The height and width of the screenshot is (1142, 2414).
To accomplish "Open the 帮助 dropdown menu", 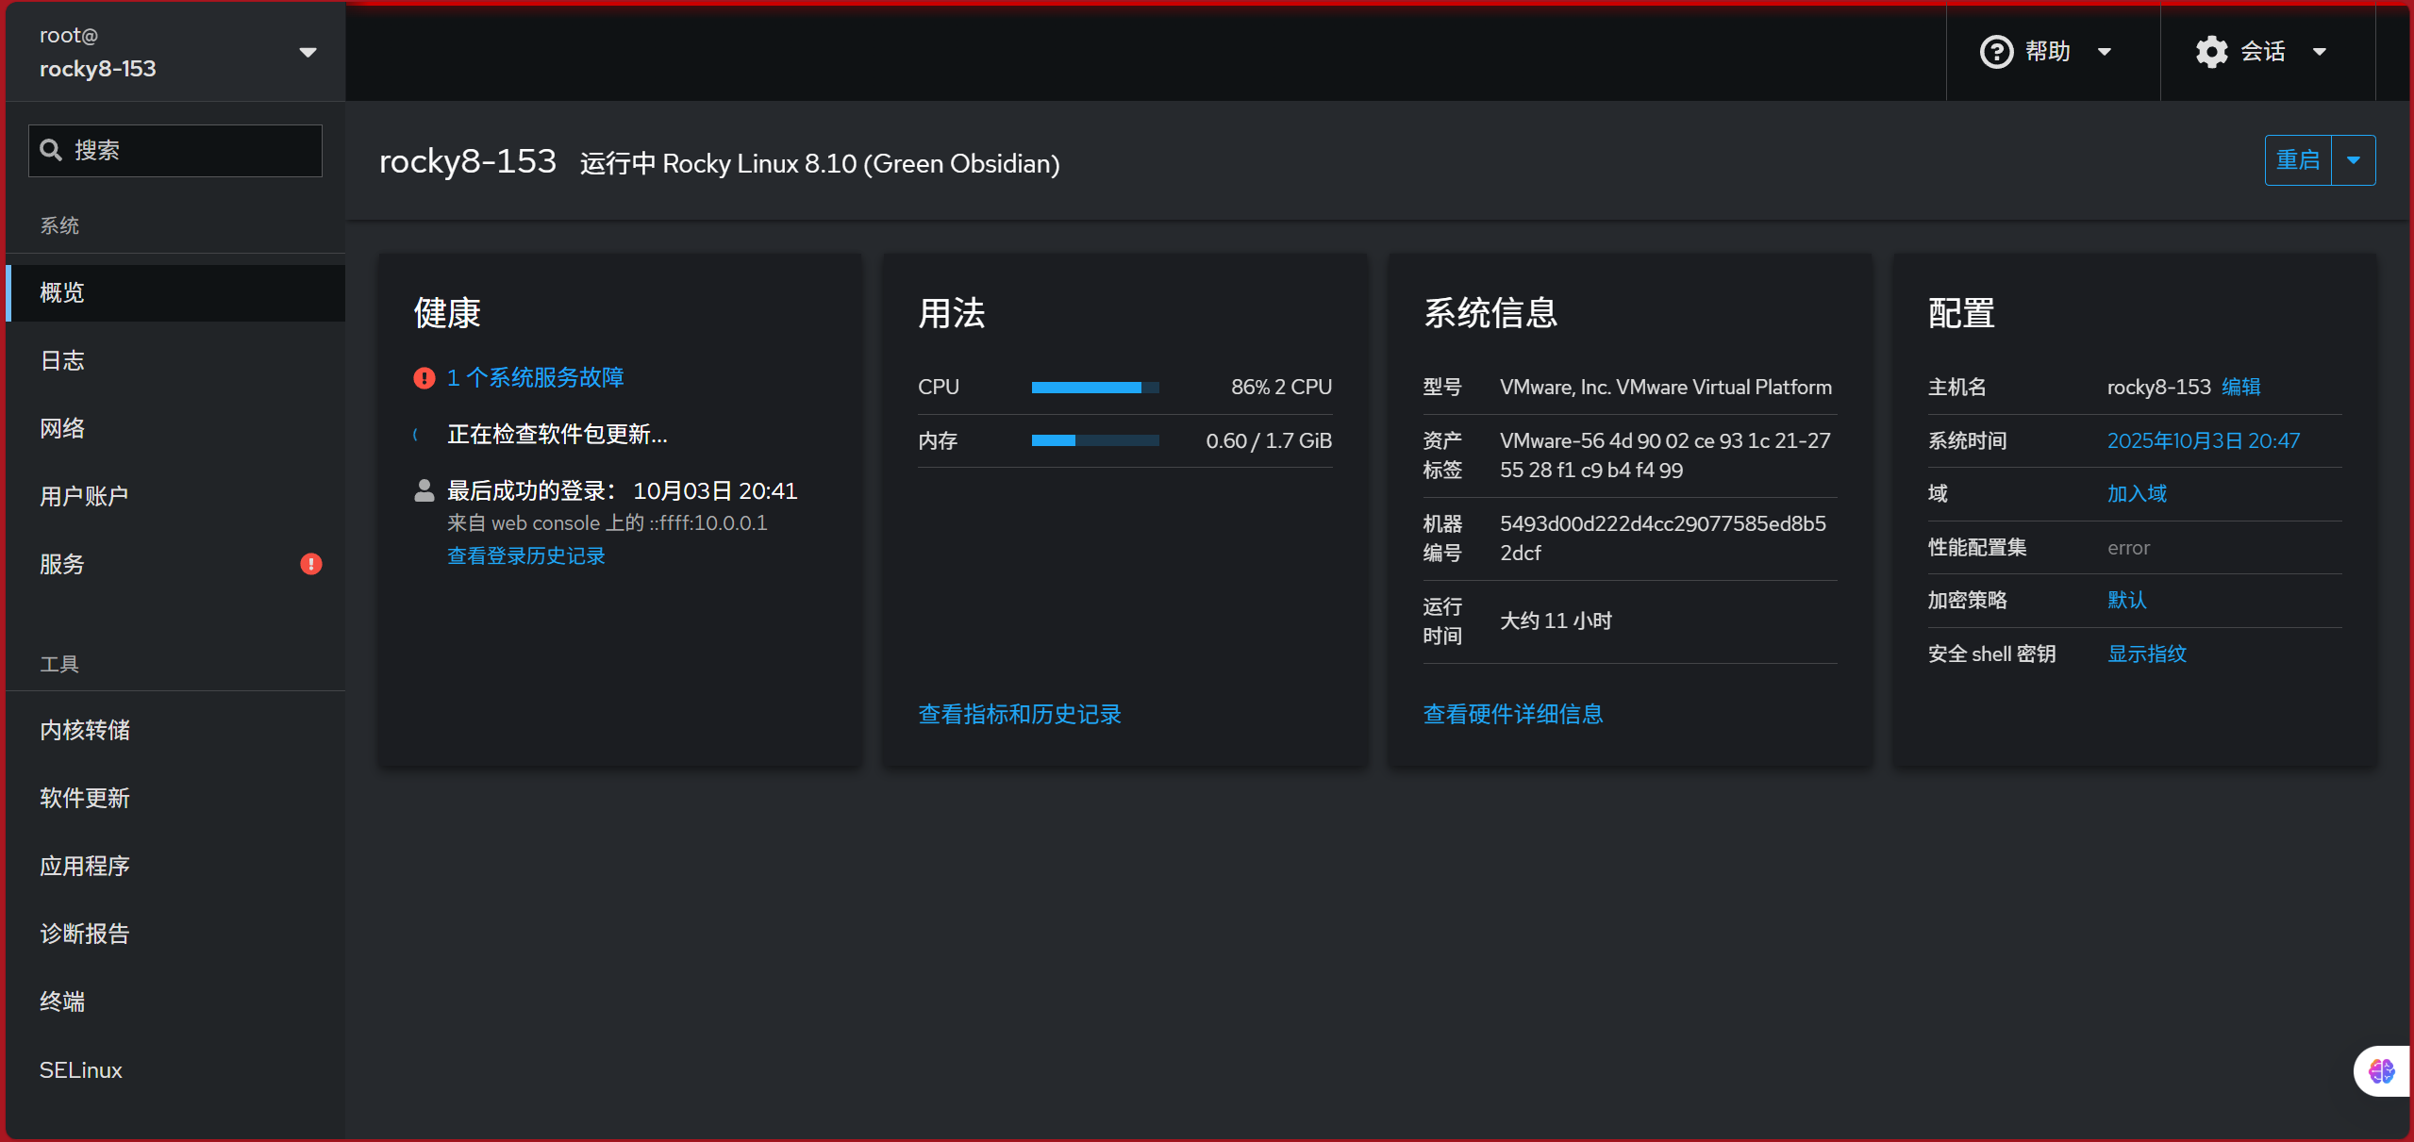I will (x=2047, y=52).
